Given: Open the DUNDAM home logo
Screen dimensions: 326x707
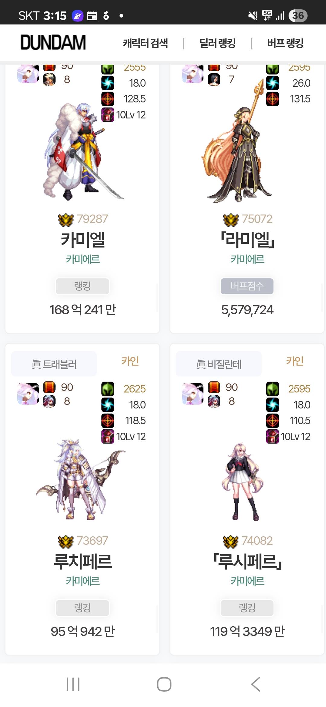Looking at the screenshot, I should [x=53, y=42].
